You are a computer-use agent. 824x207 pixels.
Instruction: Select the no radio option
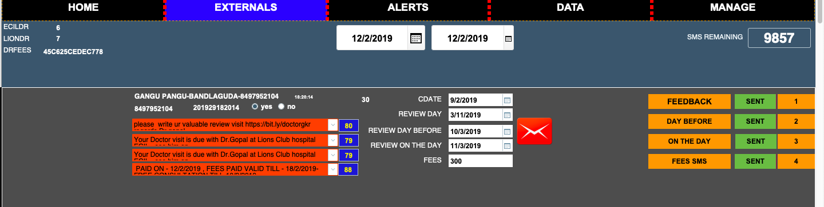click(281, 107)
